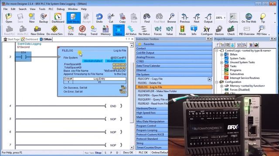
Task: Click the Value toolbar icon
Action: point(170,30)
